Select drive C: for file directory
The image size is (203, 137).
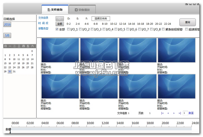click(60, 18)
